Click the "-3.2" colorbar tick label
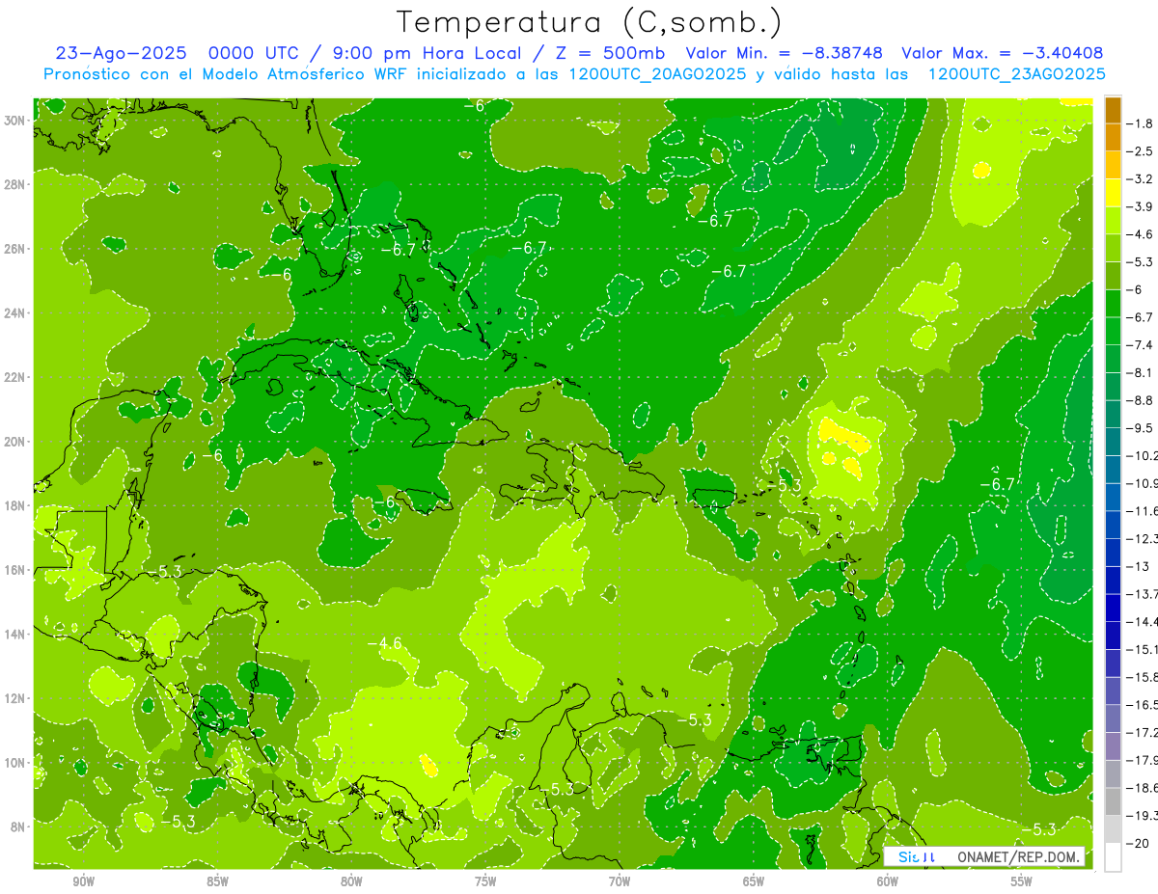The image size is (1158, 894). [x=1140, y=178]
